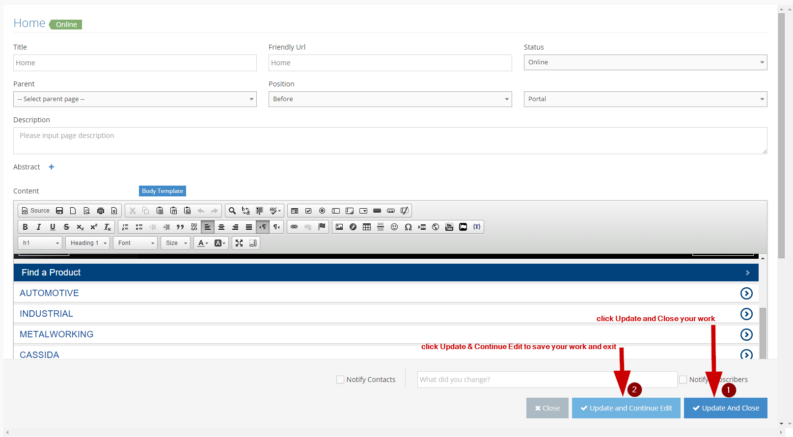The image size is (793, 437).
Task: Click the Save disk icon in editor toolbar
Action: pyautogui.click(x=59, y=211)
